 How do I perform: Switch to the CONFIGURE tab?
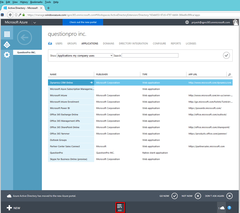[159, 44]
